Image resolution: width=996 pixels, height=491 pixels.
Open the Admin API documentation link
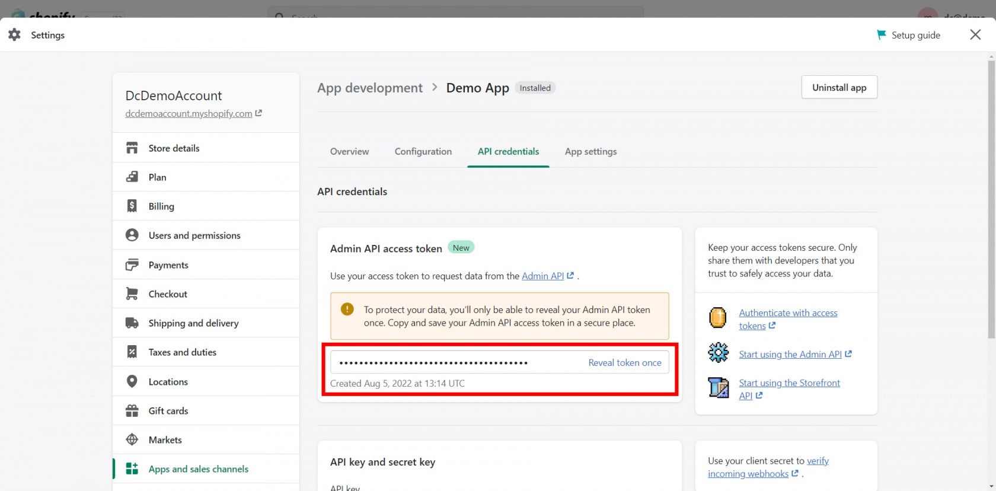coord(542,276)
